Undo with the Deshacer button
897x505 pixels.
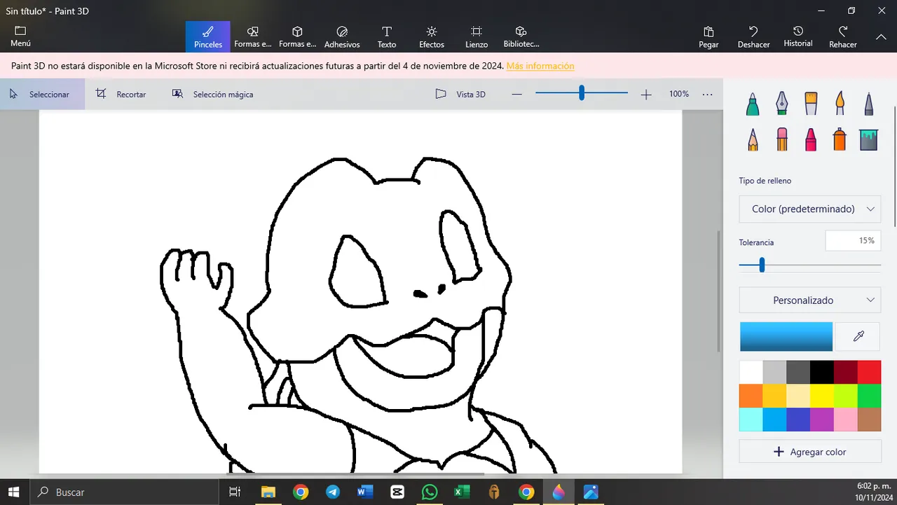(753, 37)
